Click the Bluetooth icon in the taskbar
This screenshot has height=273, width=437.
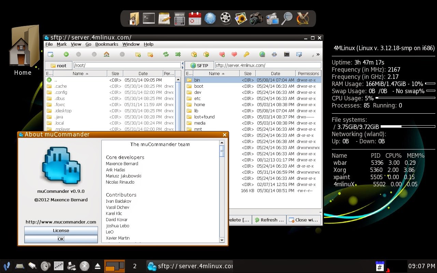tap(84, 266)
